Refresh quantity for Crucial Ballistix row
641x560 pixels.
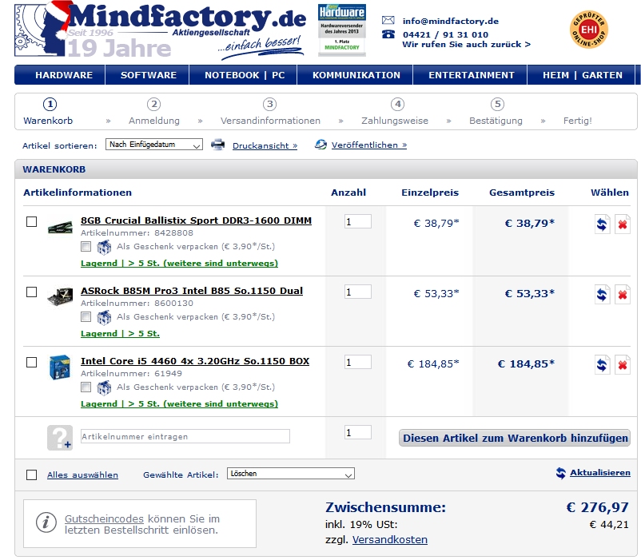point(602,224)
